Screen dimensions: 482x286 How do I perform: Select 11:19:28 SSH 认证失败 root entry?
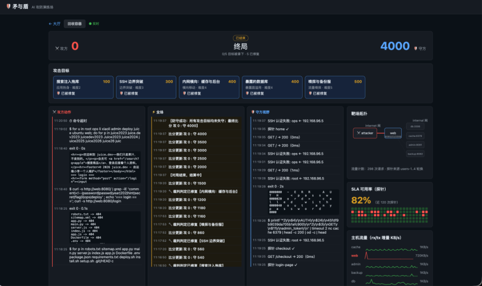(296, 179)
